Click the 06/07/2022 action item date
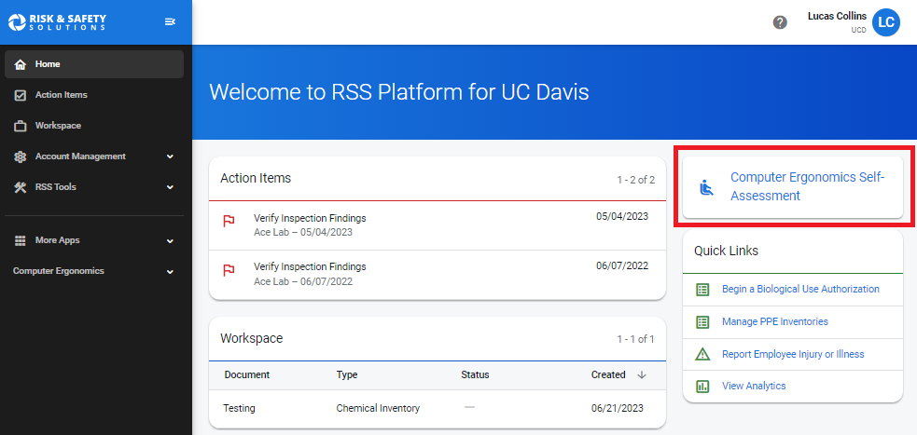This screenshot has height=435, width=917. point(622,265)
